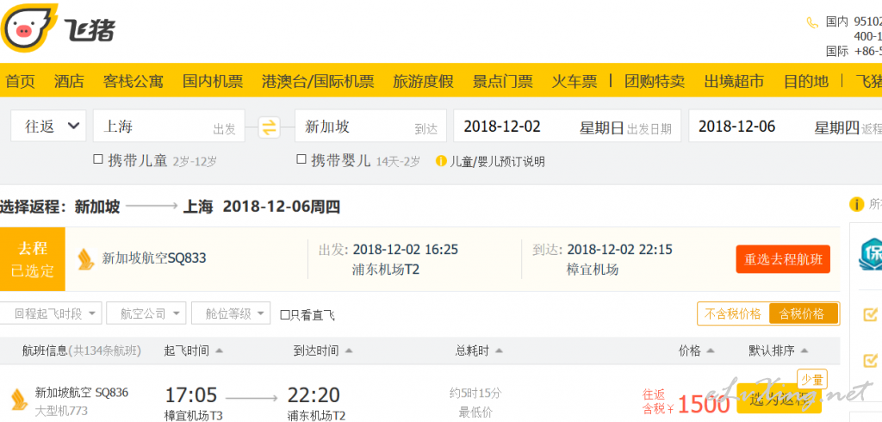Image resolution: width=882 pixels, height=422 pixels.
Task: Click the Singapore Airlines logo for SQ836
Action: [x=16, y=400]
